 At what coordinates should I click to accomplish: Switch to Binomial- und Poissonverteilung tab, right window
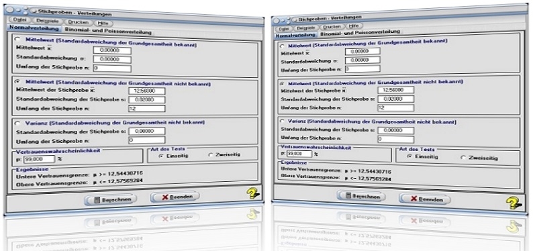pyautogui.click(x=360, y=32)
